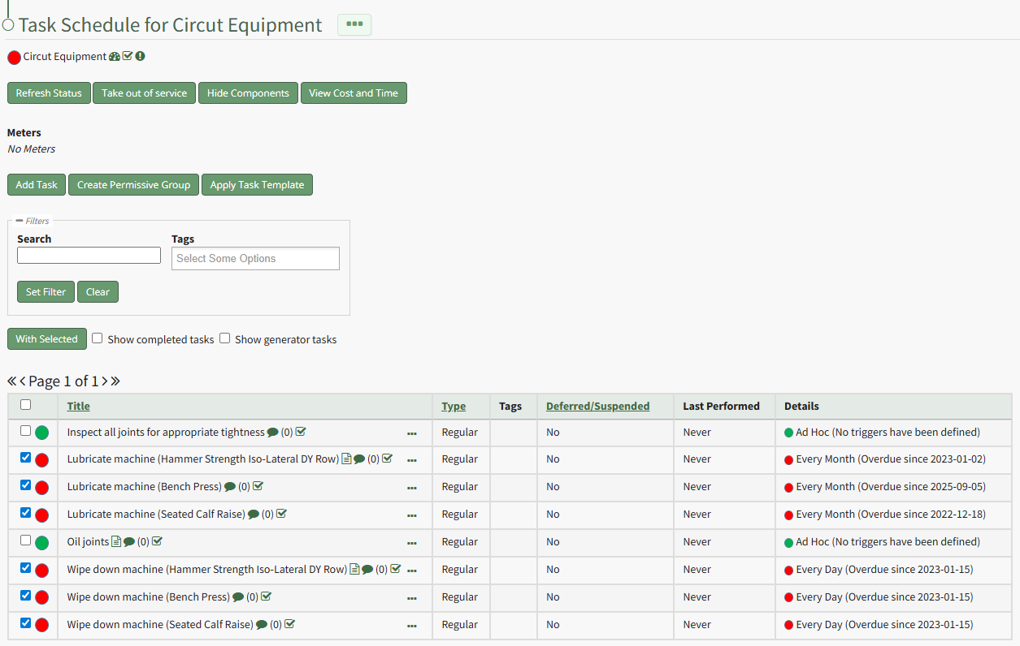Click into the Search text field
Screen dimensions: 1020x646
[89, 256]
